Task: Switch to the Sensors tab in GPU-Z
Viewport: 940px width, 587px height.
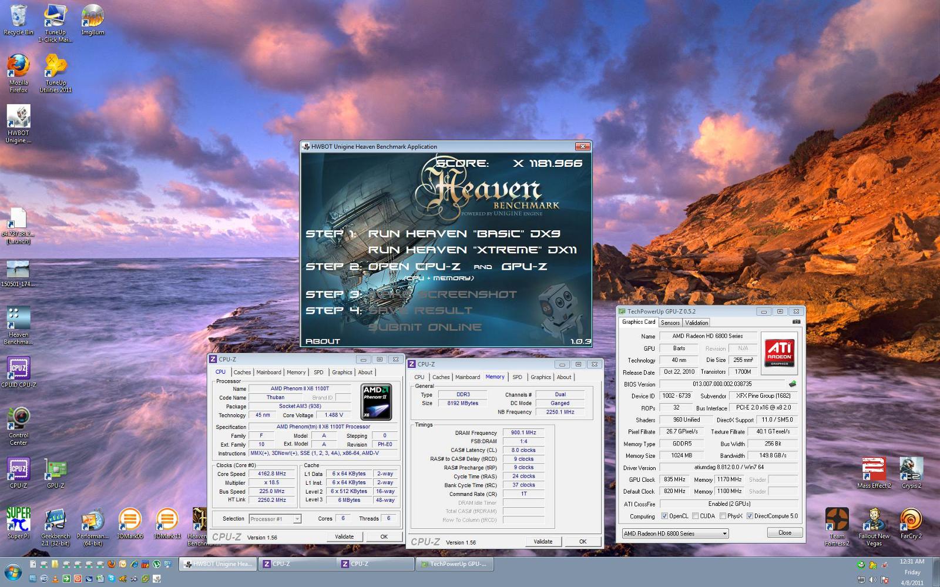Action: [670, 323]
